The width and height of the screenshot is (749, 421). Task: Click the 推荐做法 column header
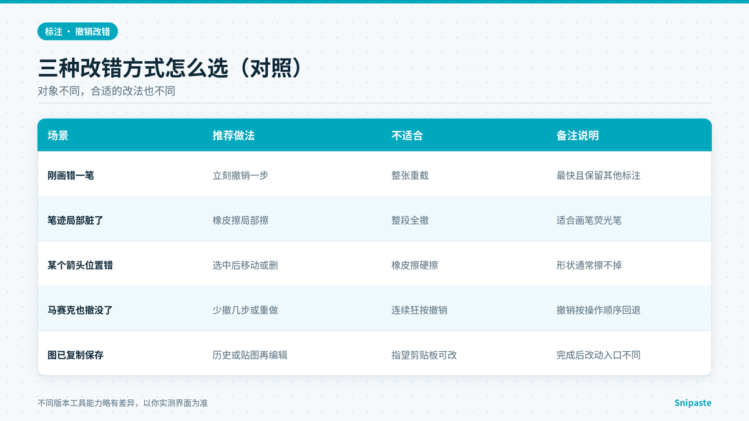[233, 135]
